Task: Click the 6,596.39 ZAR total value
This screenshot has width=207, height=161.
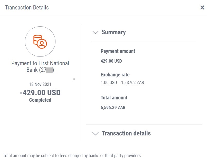Action: (113, 108)
